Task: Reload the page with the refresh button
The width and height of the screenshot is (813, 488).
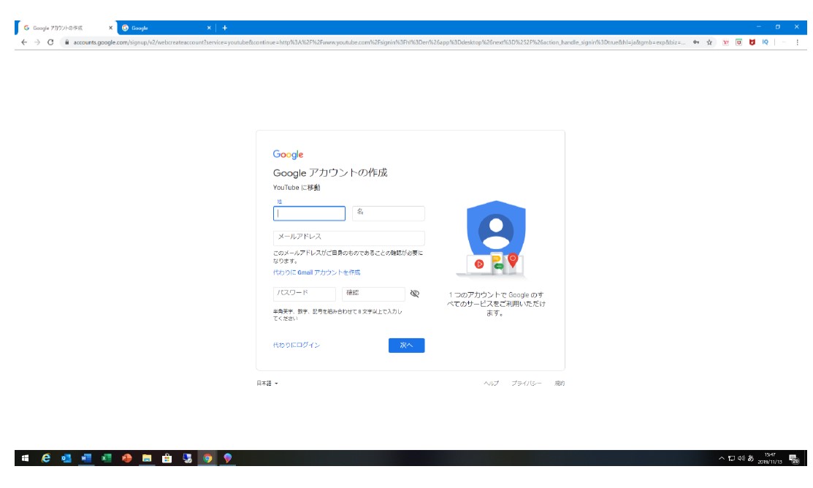Action: pos(50,42)
